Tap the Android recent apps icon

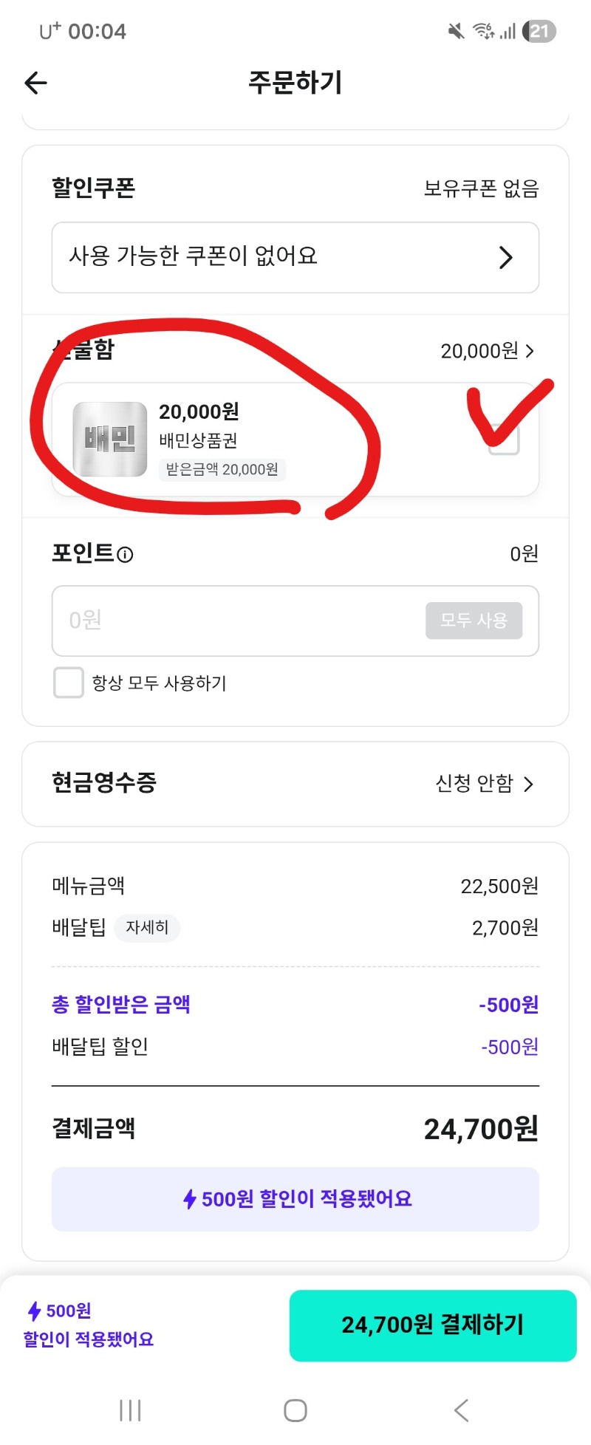130,1410
